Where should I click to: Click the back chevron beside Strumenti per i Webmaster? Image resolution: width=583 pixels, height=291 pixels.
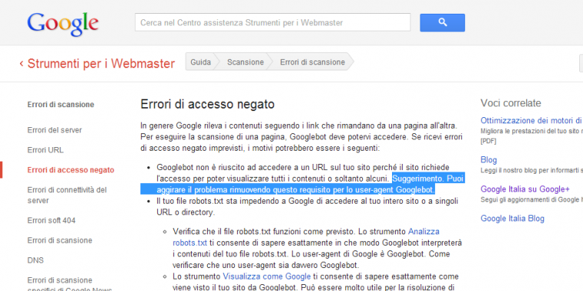point(21,64)
